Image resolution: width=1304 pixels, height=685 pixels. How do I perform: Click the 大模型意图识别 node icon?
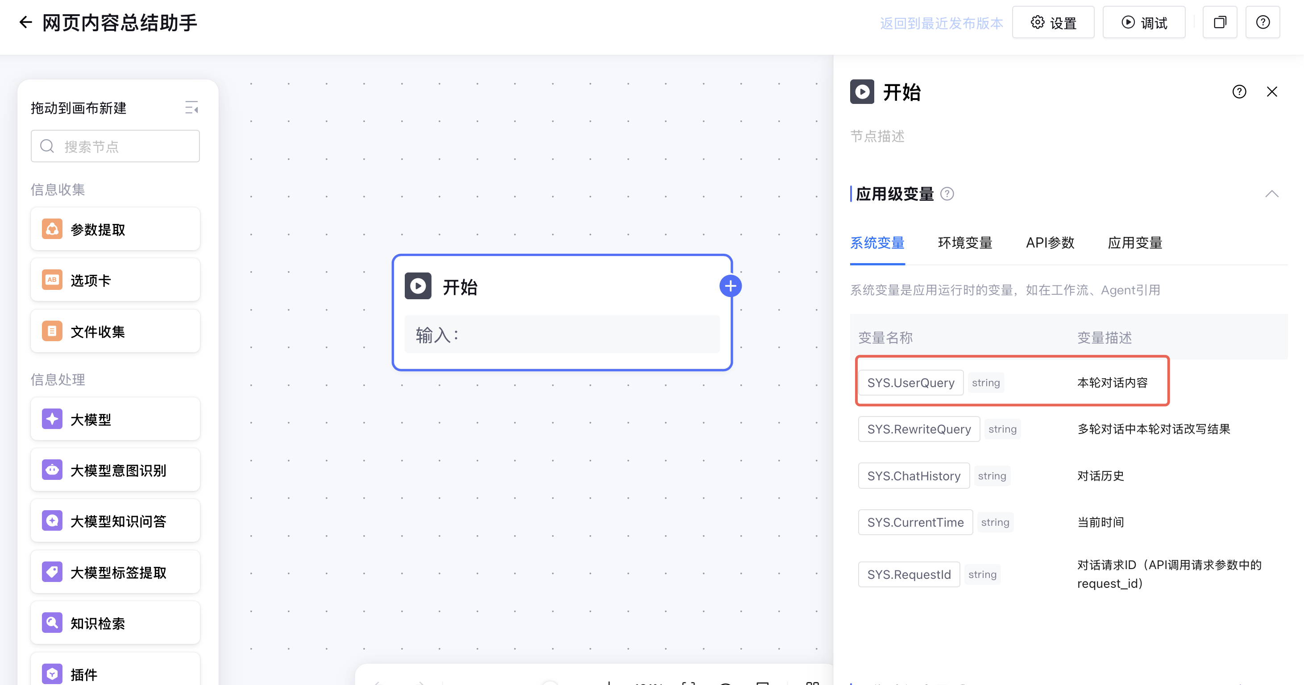click(52, 470)
